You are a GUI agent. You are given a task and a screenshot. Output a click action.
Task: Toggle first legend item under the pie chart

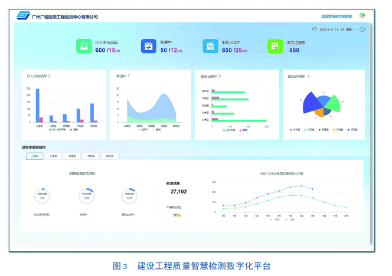[x=293, y=129]
